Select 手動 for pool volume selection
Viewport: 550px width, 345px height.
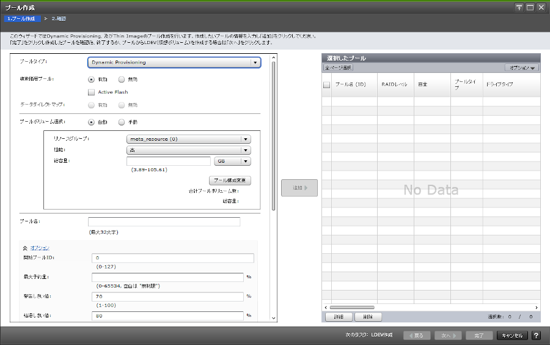click(122, 122)
